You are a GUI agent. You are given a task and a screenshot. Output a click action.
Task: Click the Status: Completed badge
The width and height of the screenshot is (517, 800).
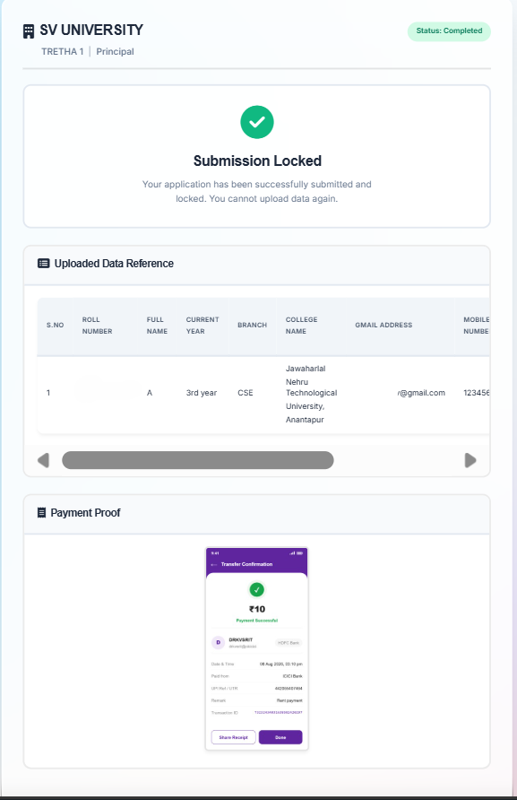pyautogui.click(x=449, y=31)
